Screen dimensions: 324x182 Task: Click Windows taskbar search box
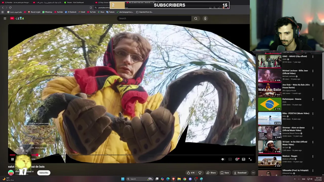(140, 179)
